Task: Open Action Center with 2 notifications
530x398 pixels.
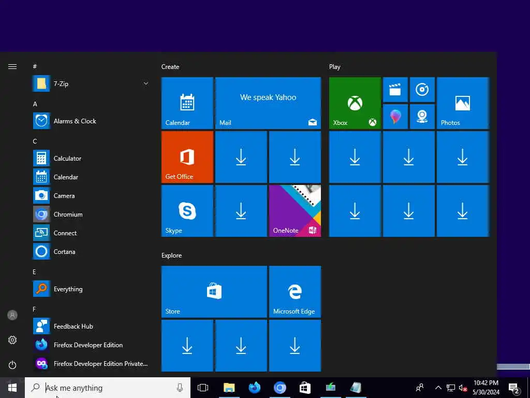Action: pyautogui.click(x=514, y=389)
